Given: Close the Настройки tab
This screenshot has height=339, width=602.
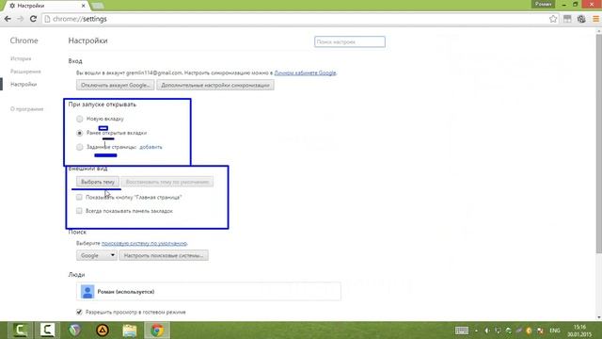Looking at the screenshot, I should point(84,6).
